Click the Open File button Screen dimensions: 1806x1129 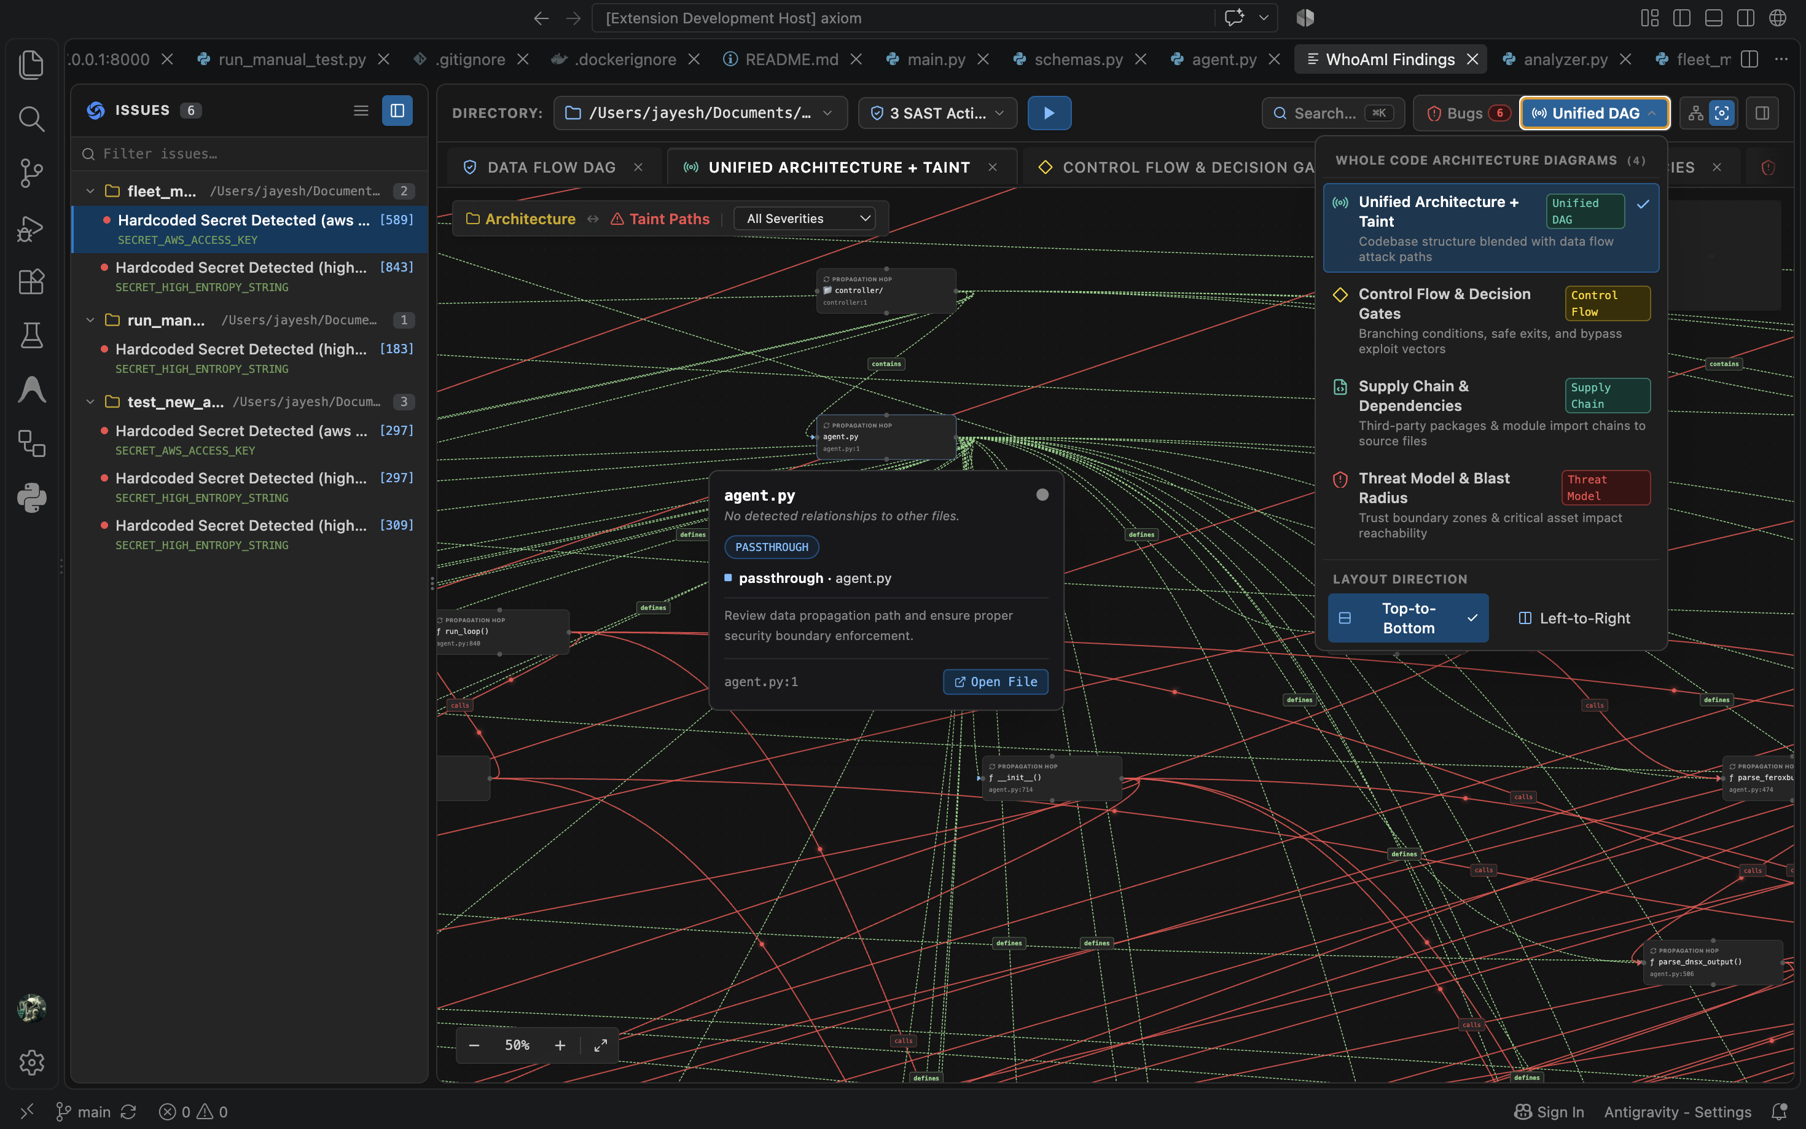pyautogui.click(x=996, y=682)
